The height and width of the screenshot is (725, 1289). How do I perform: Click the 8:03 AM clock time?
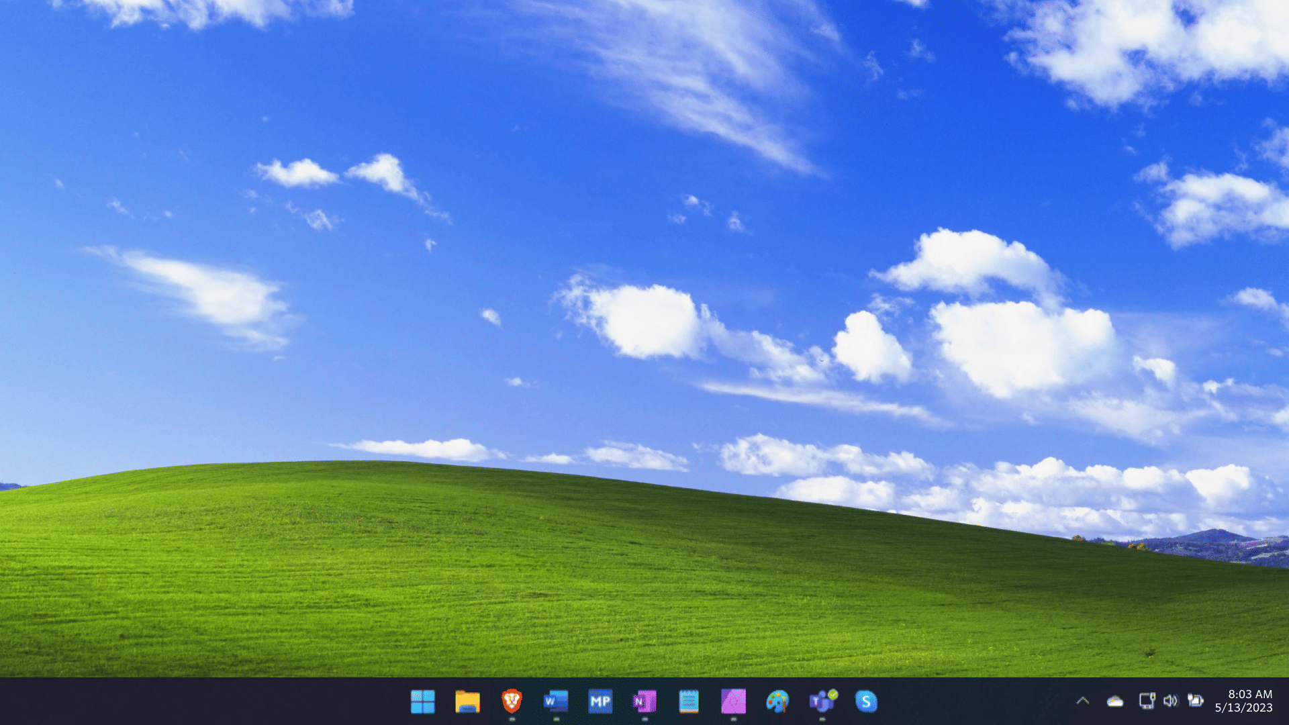click(1250, 694)
